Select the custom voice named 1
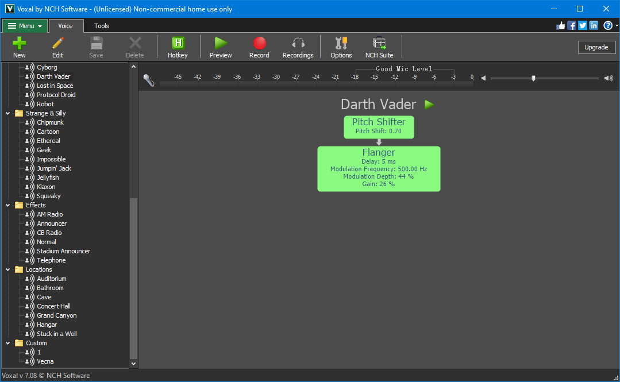Image resolution: width=620 pixels, height=382 pixels. (x=39, y=352)
